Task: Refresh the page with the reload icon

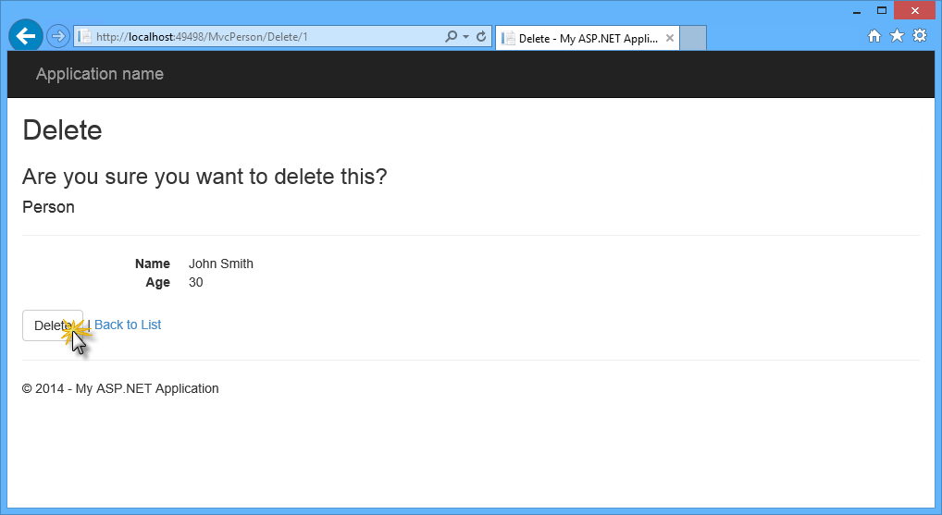Action: 481,37
